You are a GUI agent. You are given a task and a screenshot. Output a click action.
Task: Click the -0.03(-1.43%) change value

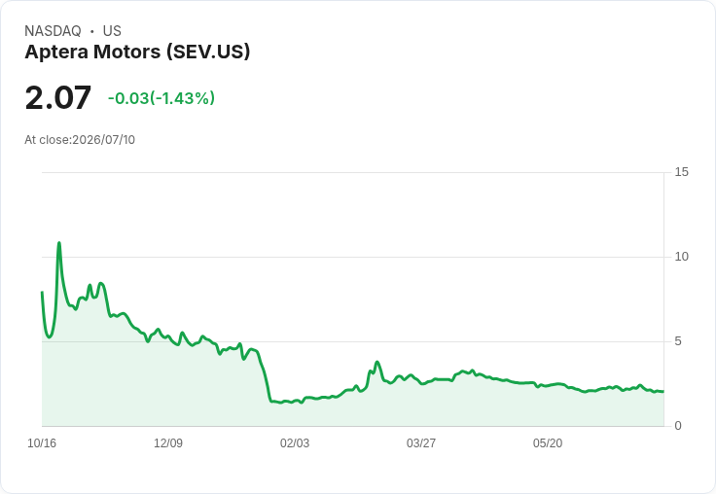point(161,98)
